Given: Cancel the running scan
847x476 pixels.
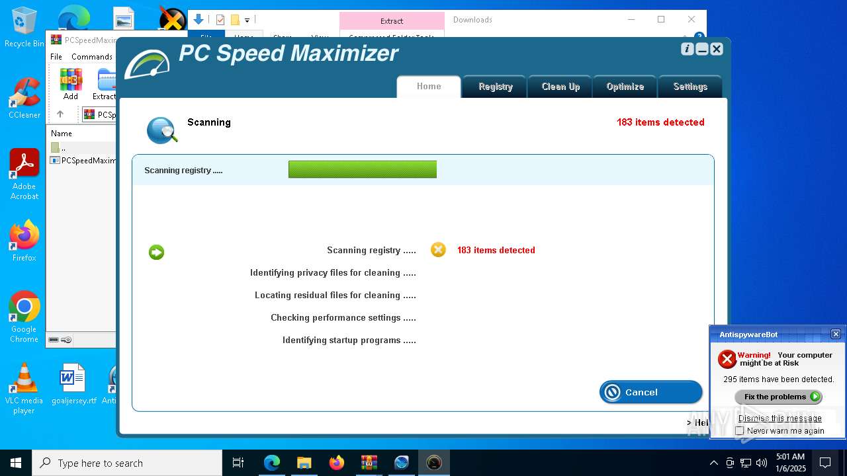Looking at the screenshot, I should pyautogui.click(x=650, y=392).
